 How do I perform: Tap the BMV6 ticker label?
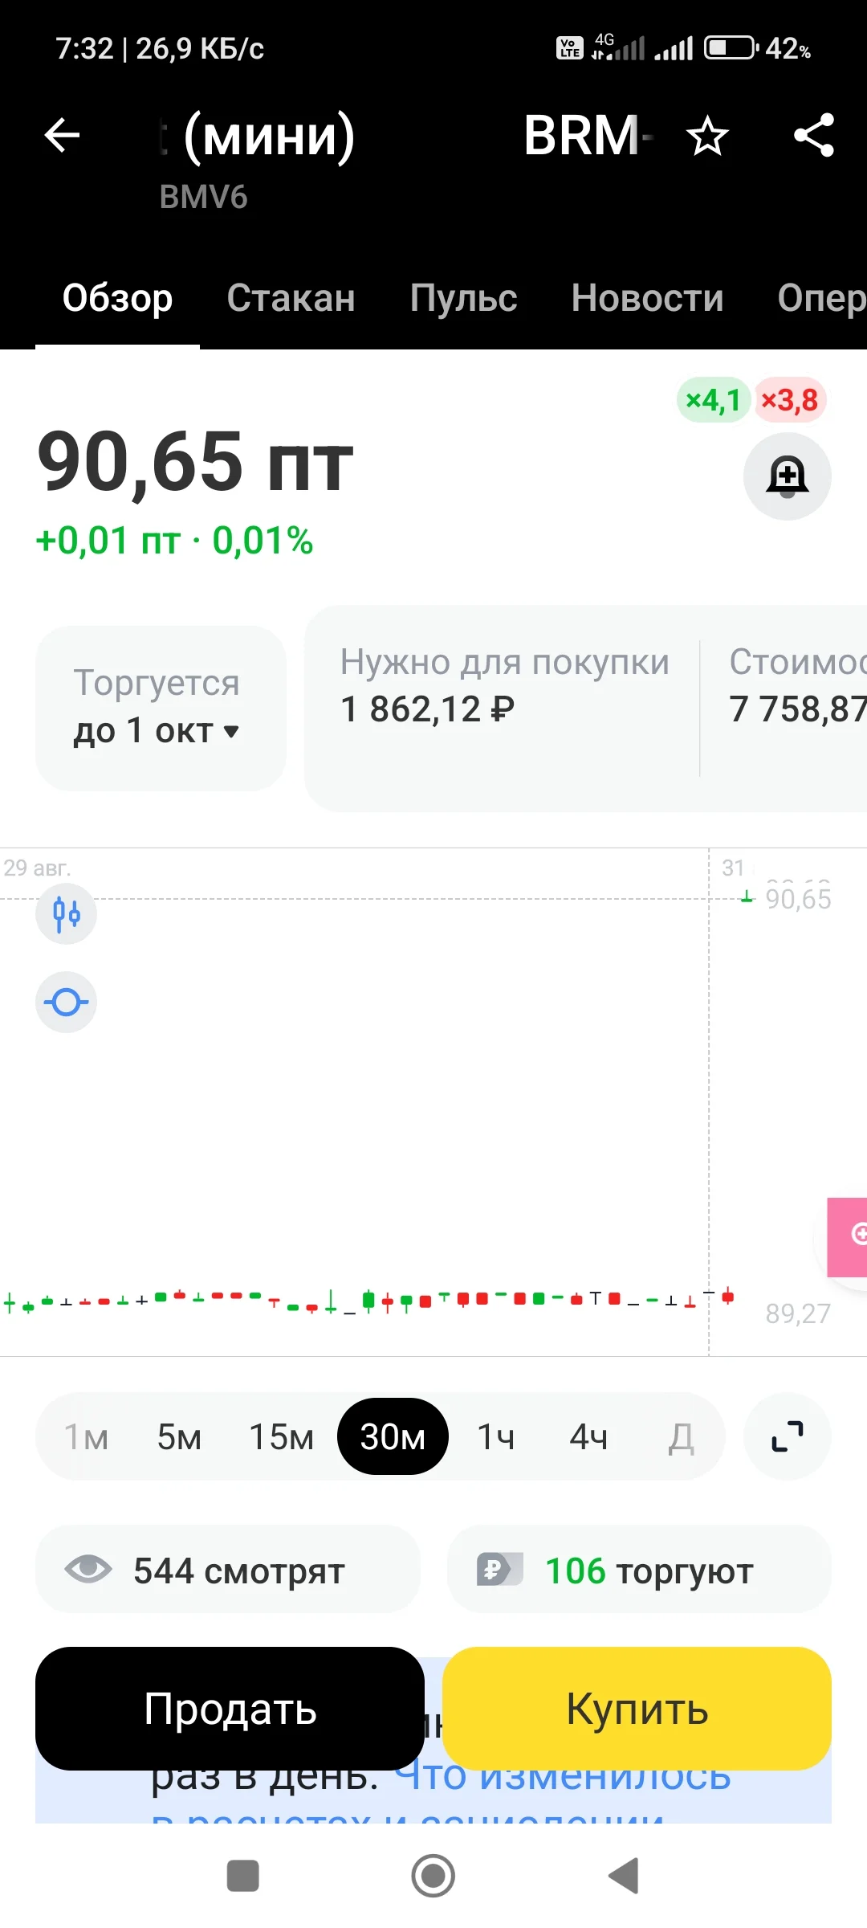[x=204, y=197]
